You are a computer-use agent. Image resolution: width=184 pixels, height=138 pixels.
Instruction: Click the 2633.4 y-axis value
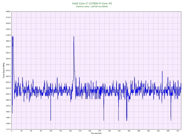pos(8,82)
